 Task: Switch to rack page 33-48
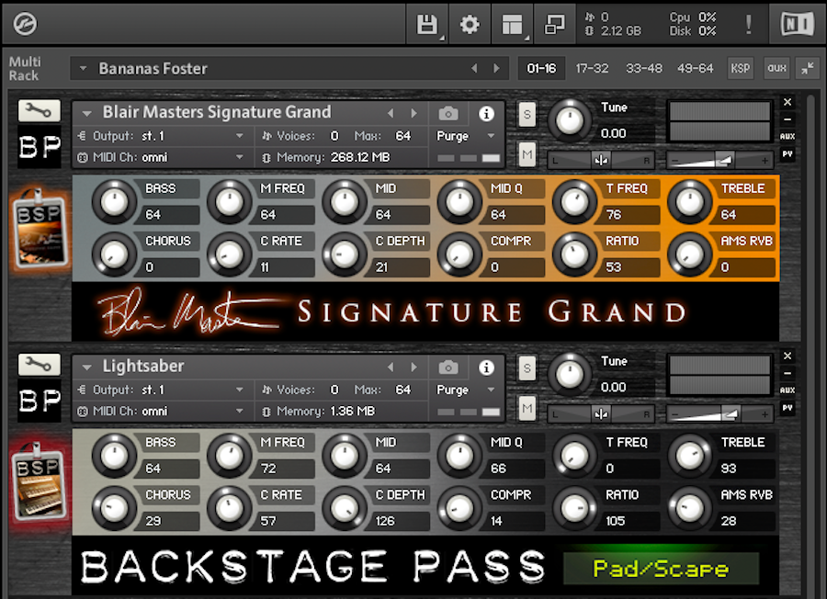[x=643, y=68]
